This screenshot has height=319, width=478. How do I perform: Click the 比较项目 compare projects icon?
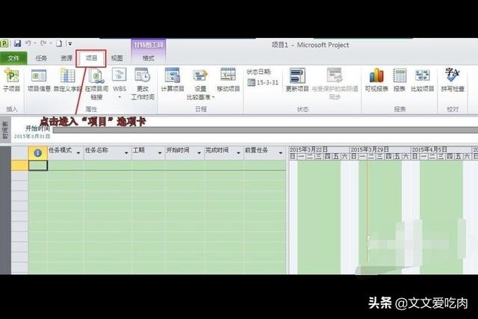click(x=423, y=79)
